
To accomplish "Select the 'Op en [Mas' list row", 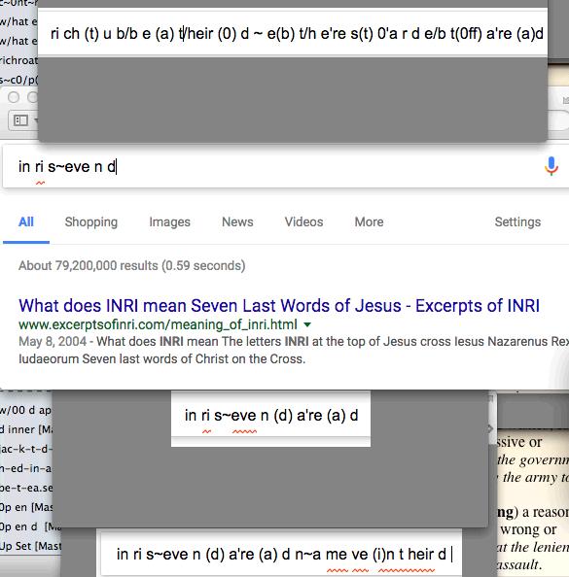I will tap(26, 507).
